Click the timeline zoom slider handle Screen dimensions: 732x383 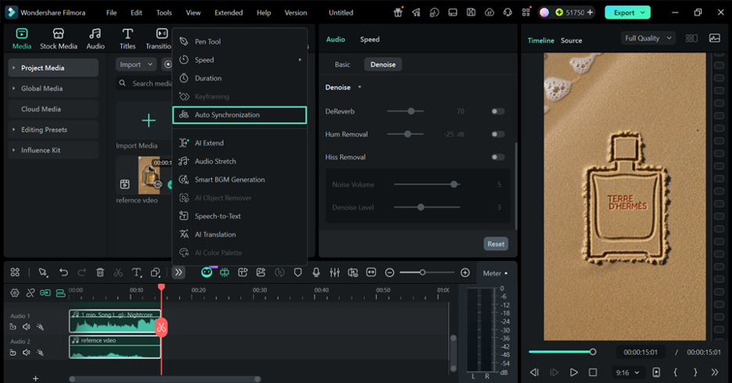tap(422, 273)
